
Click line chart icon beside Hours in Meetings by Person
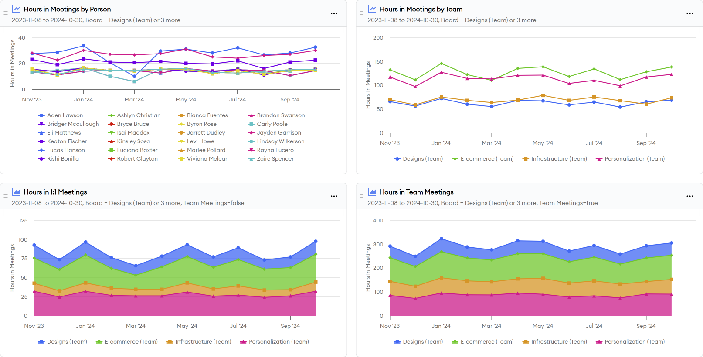click(16, 9)
